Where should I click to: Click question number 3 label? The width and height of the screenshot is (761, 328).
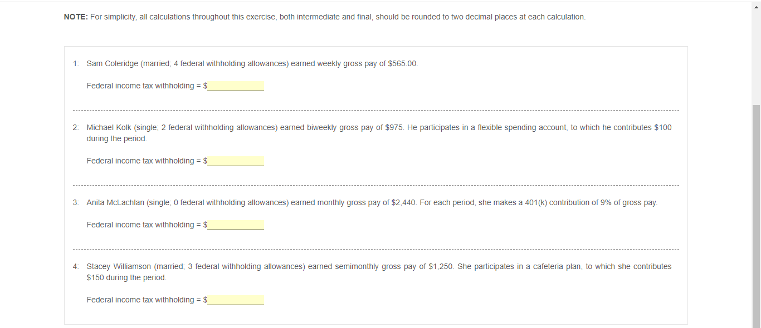(76, 203)
